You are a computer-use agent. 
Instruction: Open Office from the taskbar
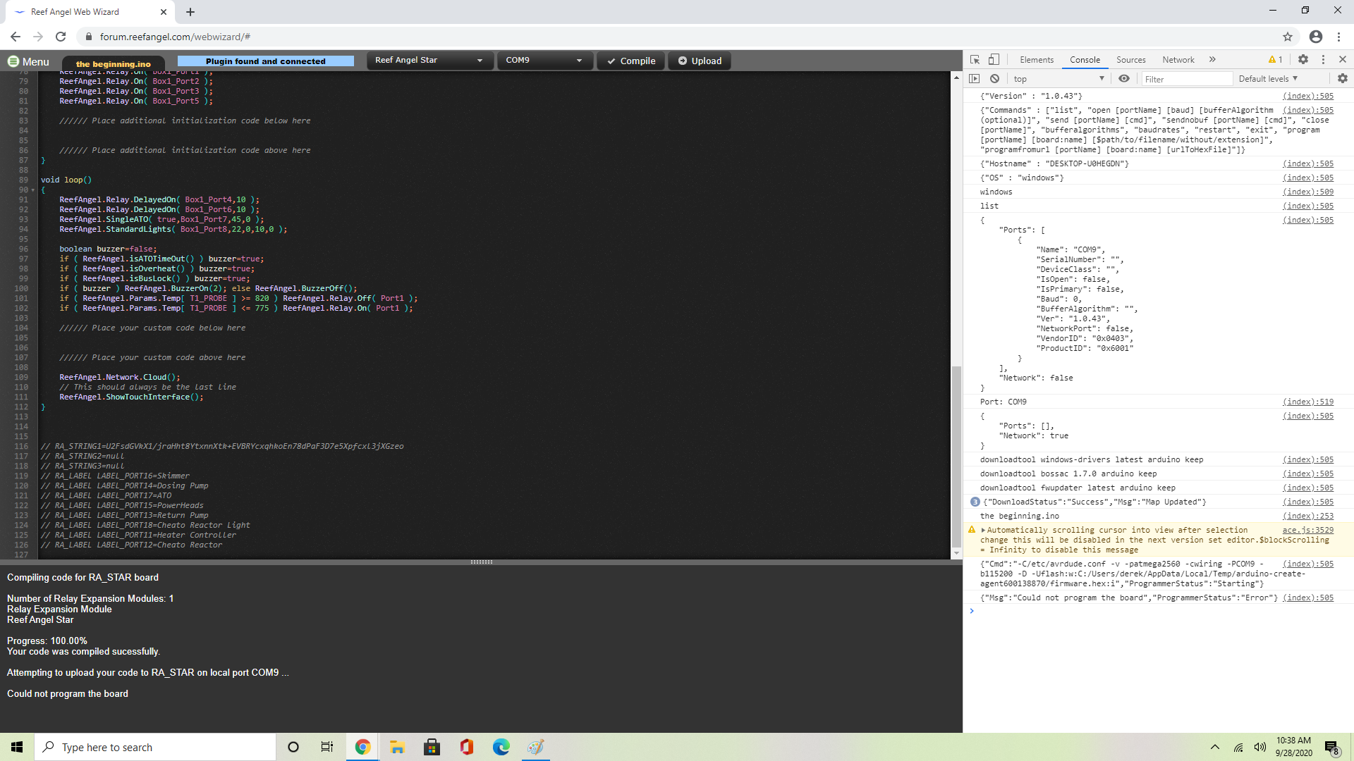click(466, 747)
